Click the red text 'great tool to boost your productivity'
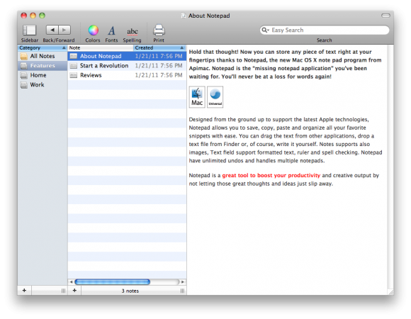The image size is (411, 319). (x=271, y=175)
